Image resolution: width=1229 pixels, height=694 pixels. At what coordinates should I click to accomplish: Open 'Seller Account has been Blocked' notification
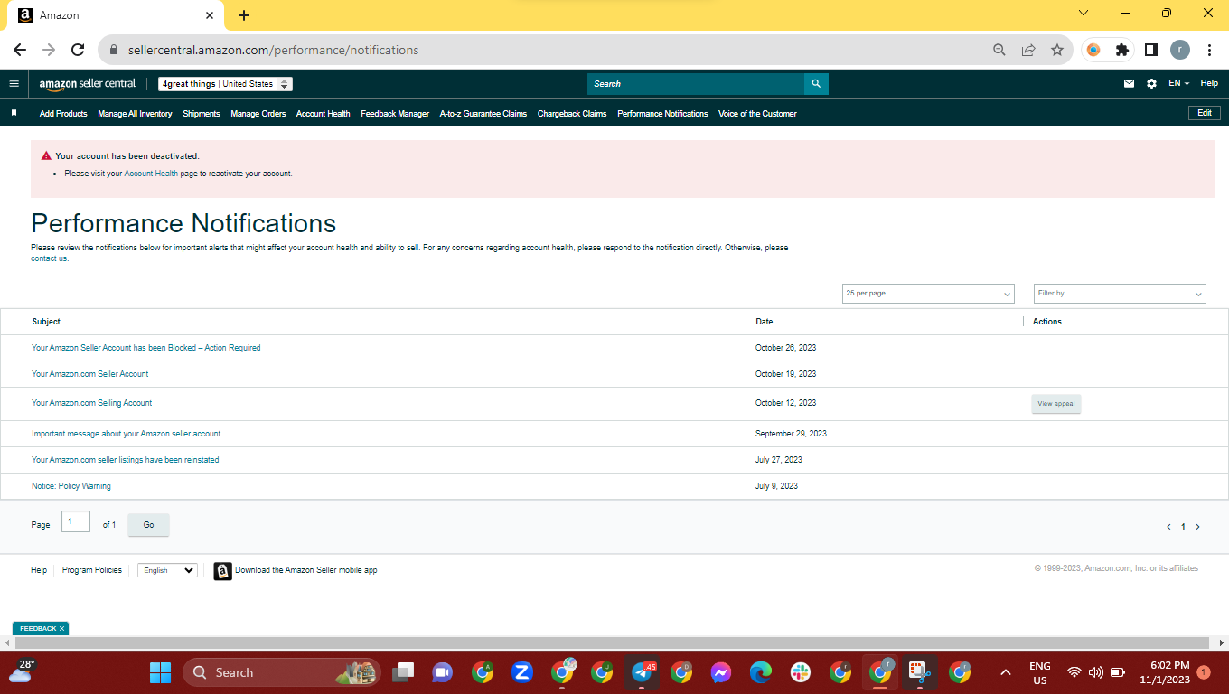tap(146, 348)
